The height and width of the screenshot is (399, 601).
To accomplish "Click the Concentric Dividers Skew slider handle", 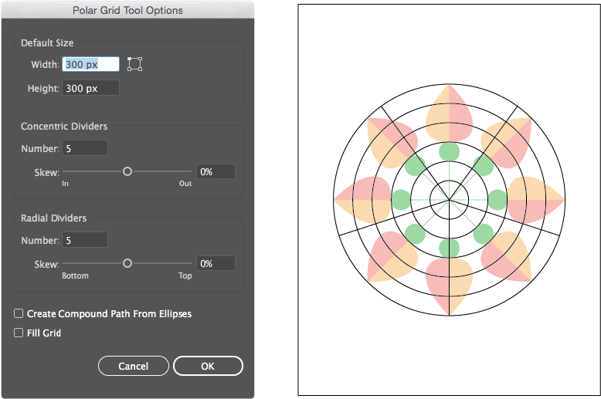I will pyautogui.click(x=127, y=171).
